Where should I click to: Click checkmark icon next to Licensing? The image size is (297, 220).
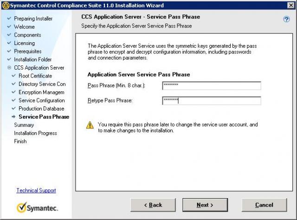[9, 43]
